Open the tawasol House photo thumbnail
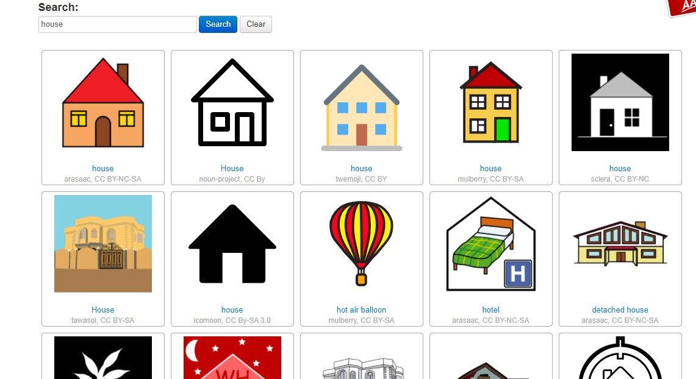This screenshot has width=696, height=379. click(x=103, y=244)
